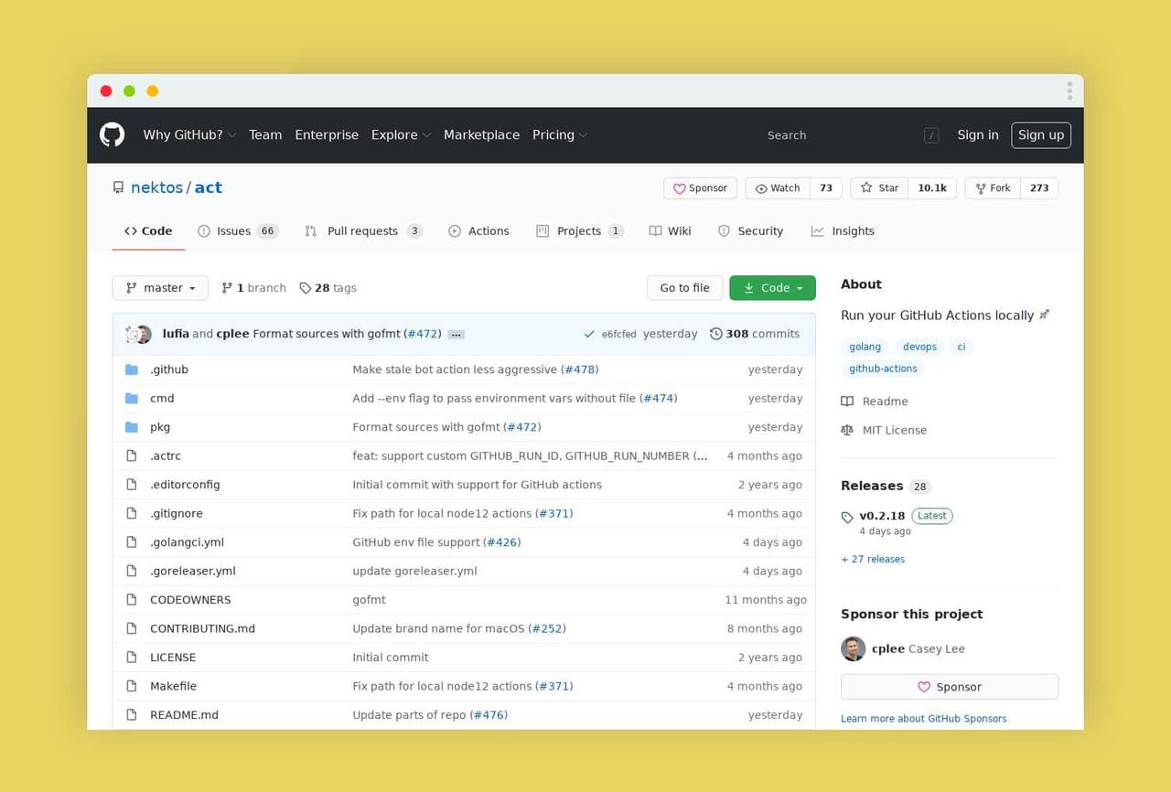Expand the Why GitHub? menu
Viewport: 1171px width, 792px height.
pos(189,135)
